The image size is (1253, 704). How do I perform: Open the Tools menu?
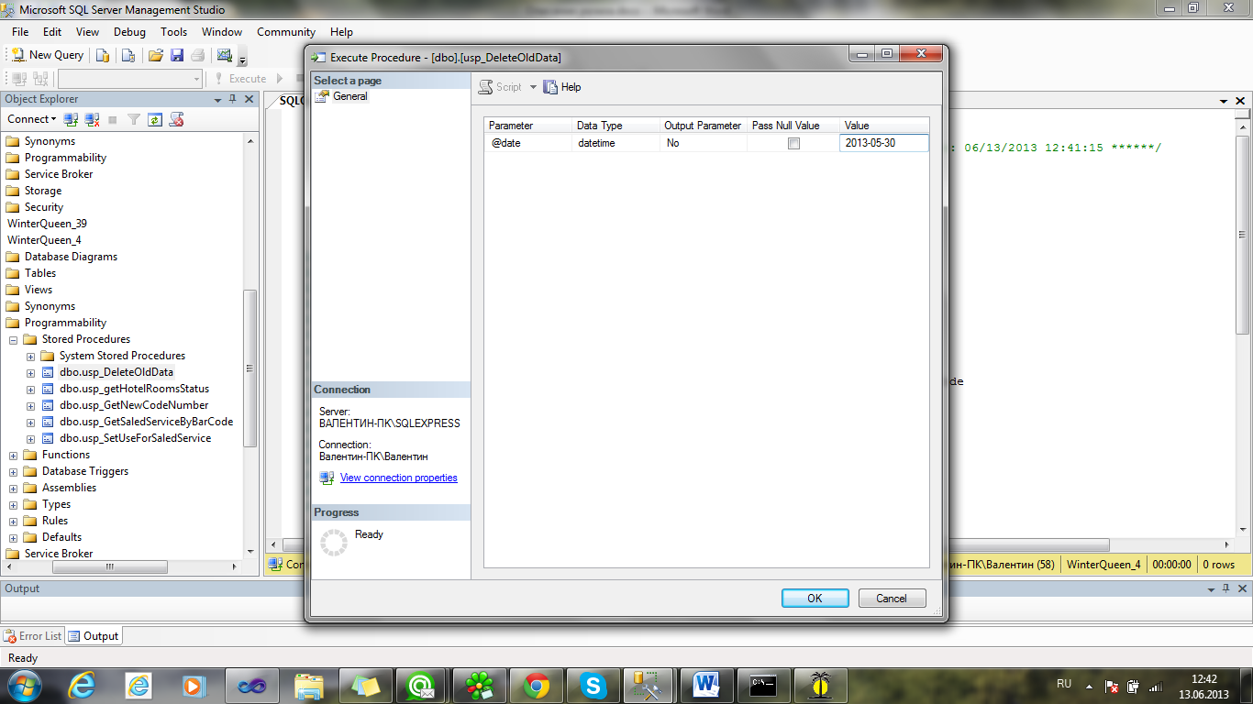pyautogui.click(x=173, y=31)
